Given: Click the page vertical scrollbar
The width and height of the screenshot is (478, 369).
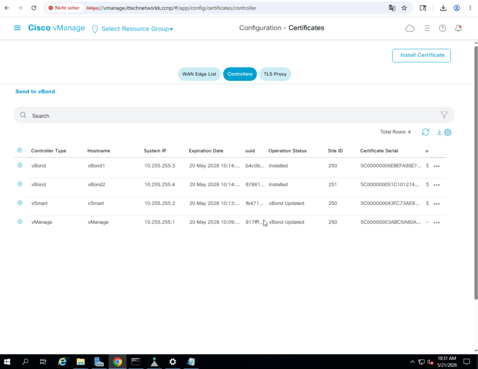Looking at the screenshot, I should click(476, 173).
